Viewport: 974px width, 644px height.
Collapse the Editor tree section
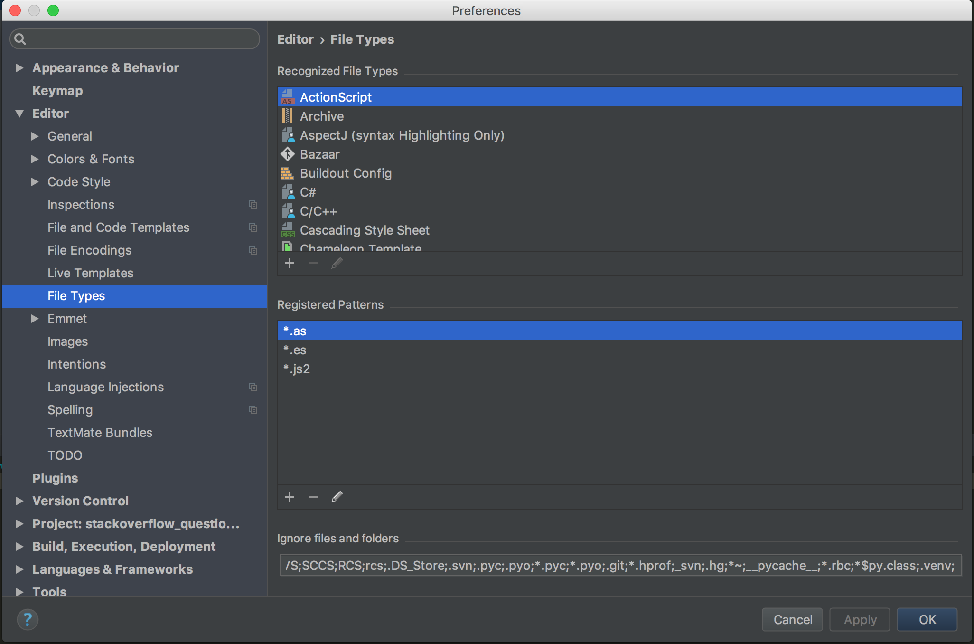tap(19, 114)
